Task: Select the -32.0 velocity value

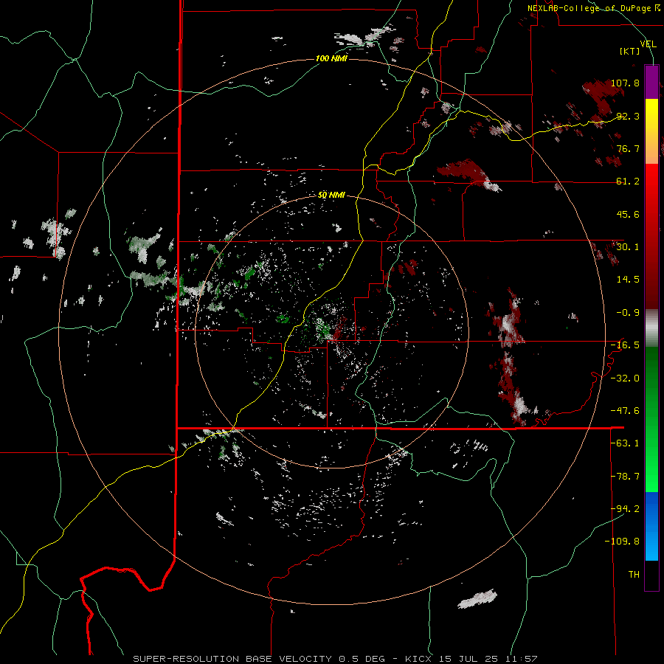Action: pos(625,378)
